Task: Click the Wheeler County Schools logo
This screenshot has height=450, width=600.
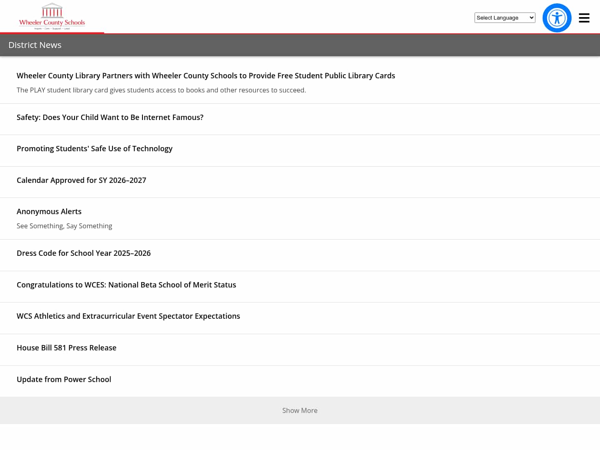Action: click(x=52, y=17)
